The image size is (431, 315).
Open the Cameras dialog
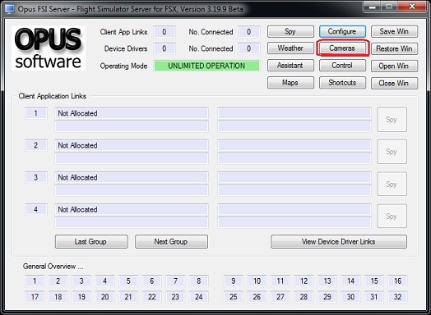tap(342, 48)
